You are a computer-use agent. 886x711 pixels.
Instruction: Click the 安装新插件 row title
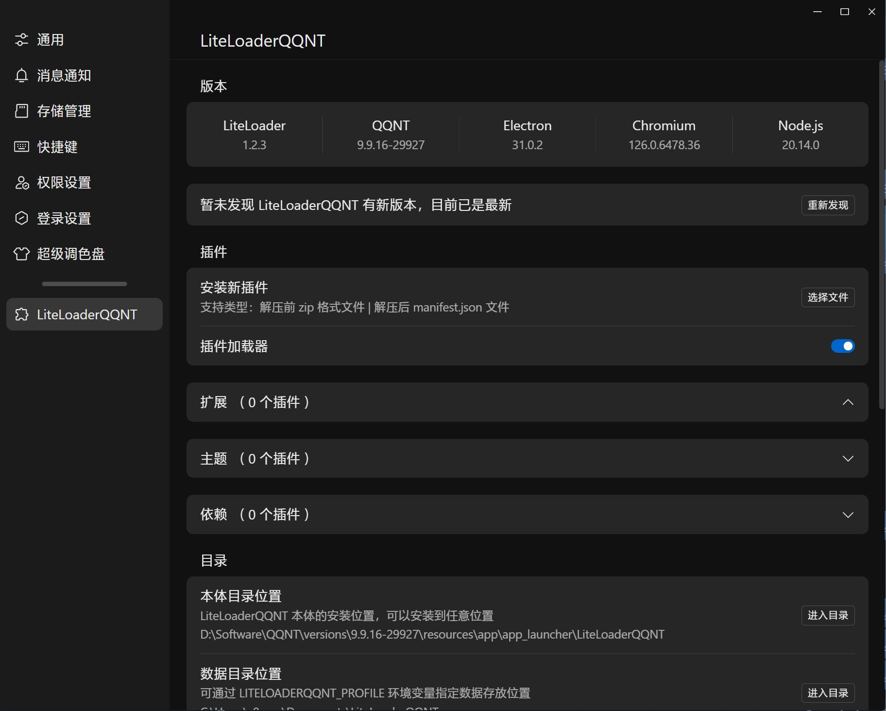coord(234,287)
